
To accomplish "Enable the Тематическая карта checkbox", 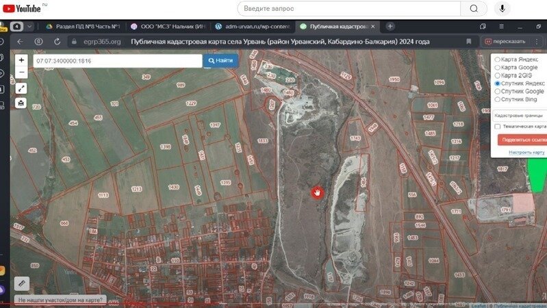I will (x=498, y=127).
